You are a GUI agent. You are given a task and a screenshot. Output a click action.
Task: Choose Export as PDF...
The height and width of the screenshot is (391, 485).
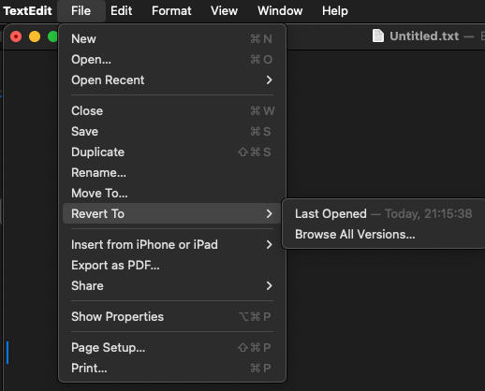pos(172,265)
